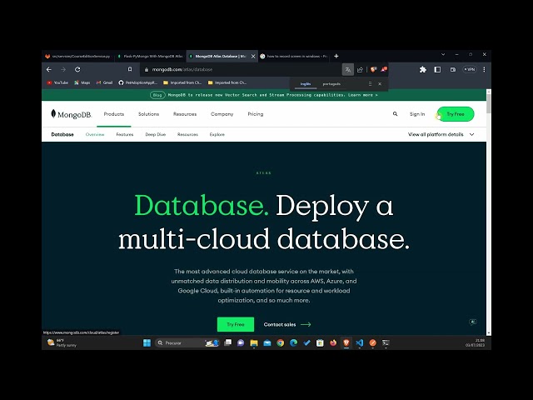Open Visual Studio Code from the taskbar
Viewport: 533px width, 400px height.
click(x=359, y=342)
